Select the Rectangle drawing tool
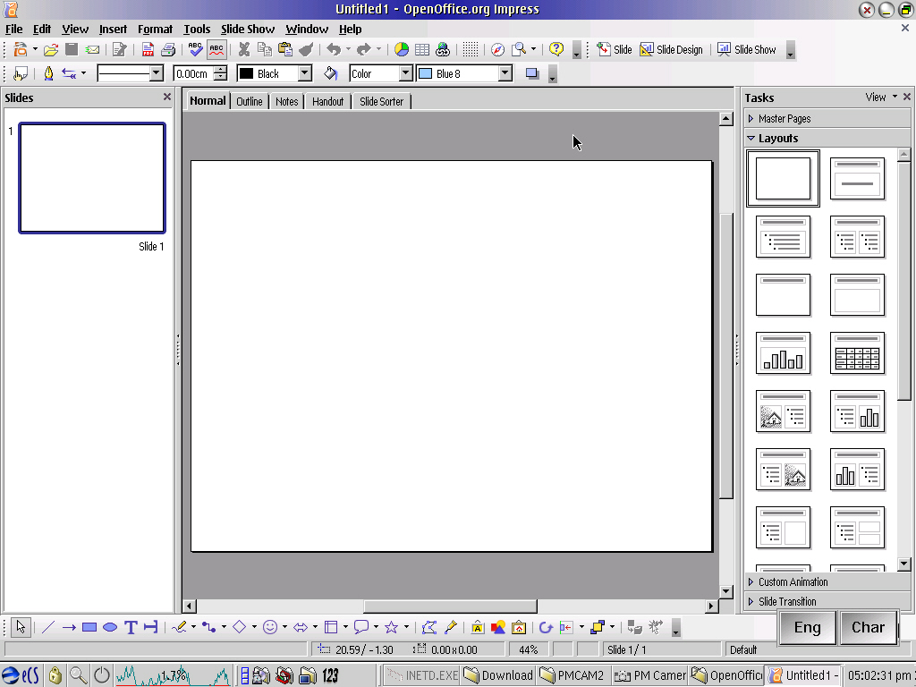Image resolution: width=916 pixels, height=687 pixels. tap(89, 627)
